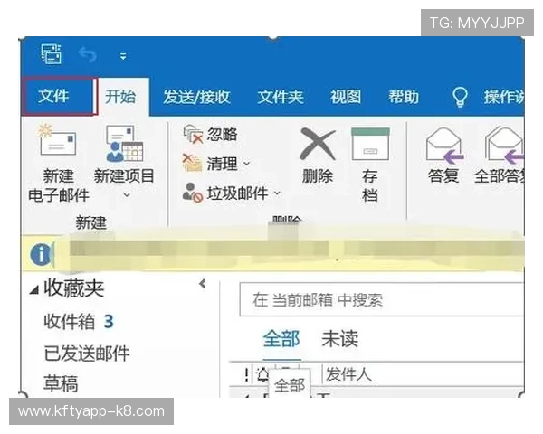Expand the 新建项目 dropdown arrow
Screen dimensions: 543x434
coord(127,195)
